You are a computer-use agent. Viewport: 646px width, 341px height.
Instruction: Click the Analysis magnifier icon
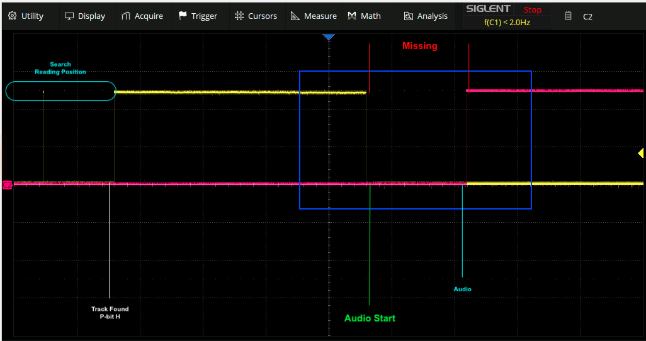408,16
